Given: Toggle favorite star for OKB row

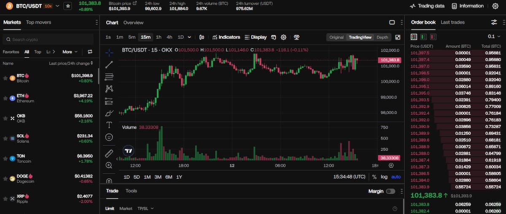Looking at the screenshot, I should click(x=5, y=118).
